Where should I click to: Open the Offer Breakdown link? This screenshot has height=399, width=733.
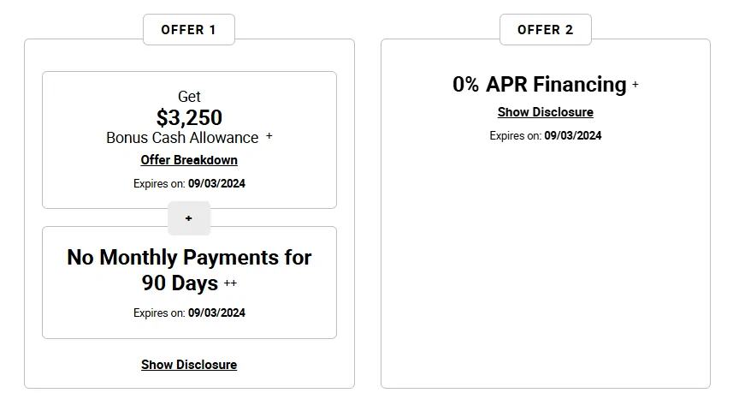(x=189, y=160)
